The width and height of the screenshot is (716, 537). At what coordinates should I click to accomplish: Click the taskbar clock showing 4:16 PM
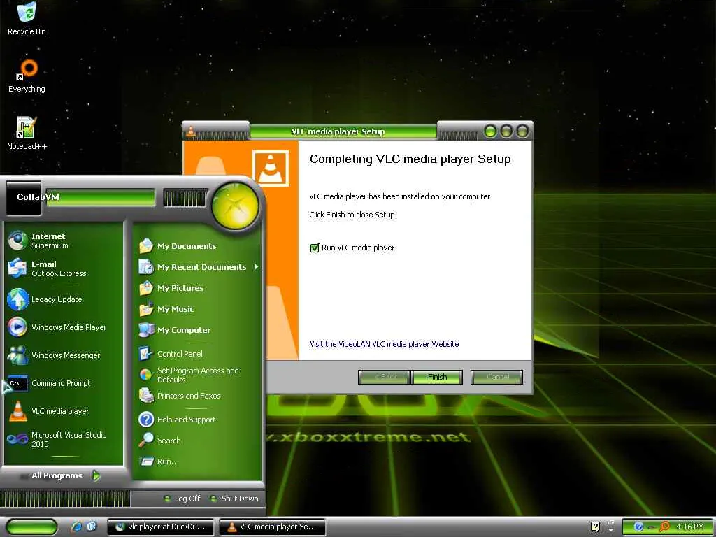[x=690, y=527]
